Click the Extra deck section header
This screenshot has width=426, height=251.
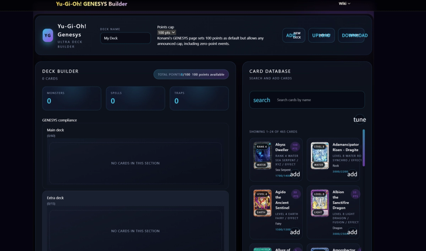[x=55, y=198]
